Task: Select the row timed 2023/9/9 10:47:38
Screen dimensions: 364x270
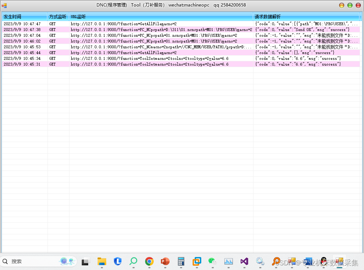Action: coord(181,30)
